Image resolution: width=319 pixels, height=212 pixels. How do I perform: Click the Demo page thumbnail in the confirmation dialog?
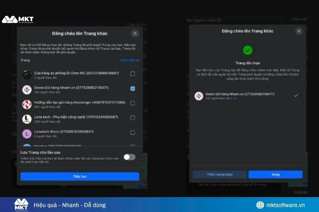[x=199, y=96]
